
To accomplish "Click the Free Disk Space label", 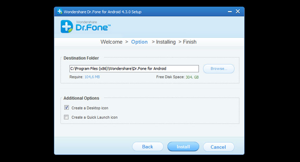I will click(x=170, y=77).
